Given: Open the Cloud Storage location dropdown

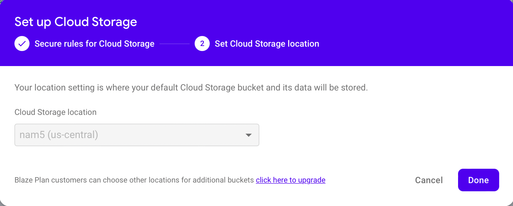Looking at the screenshot, I should pyautogui.click(x=137, y=135).
